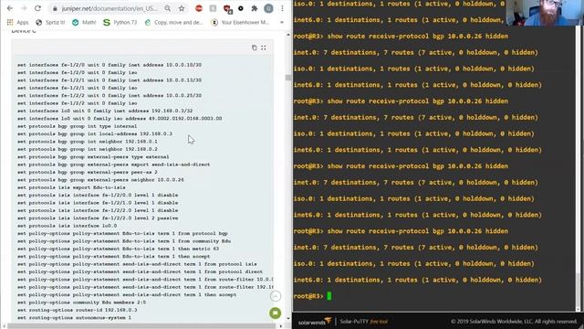Click the 'set routing-options router-id 192.168.0.3' line
Image resolution: width=584 pixels, height=329 pixels.
pyautogui.click(x=77, y=310)
